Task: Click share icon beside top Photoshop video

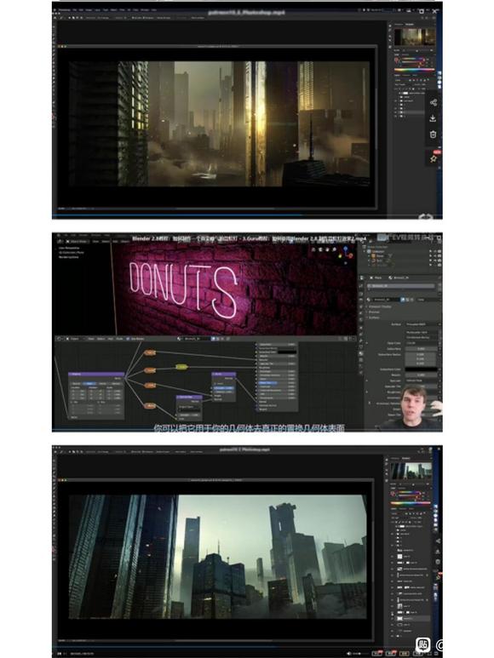Action: coord(434,102)
